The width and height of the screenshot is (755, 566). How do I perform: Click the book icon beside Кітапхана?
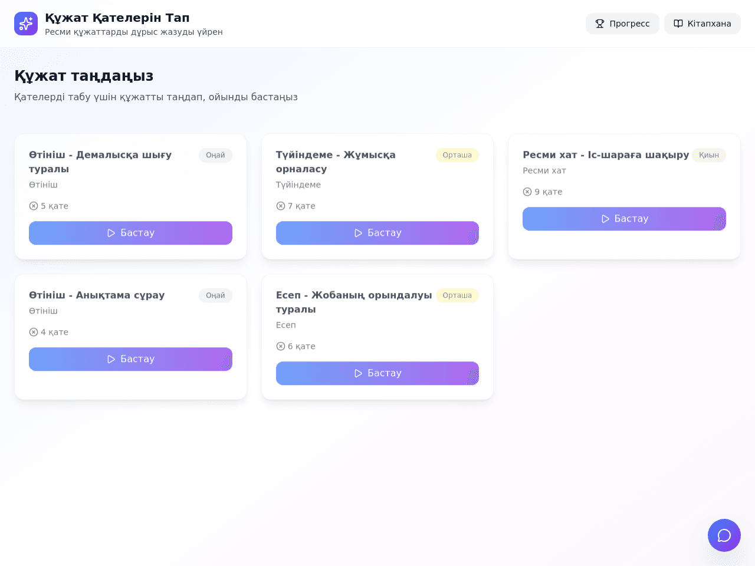coord(678,24)
